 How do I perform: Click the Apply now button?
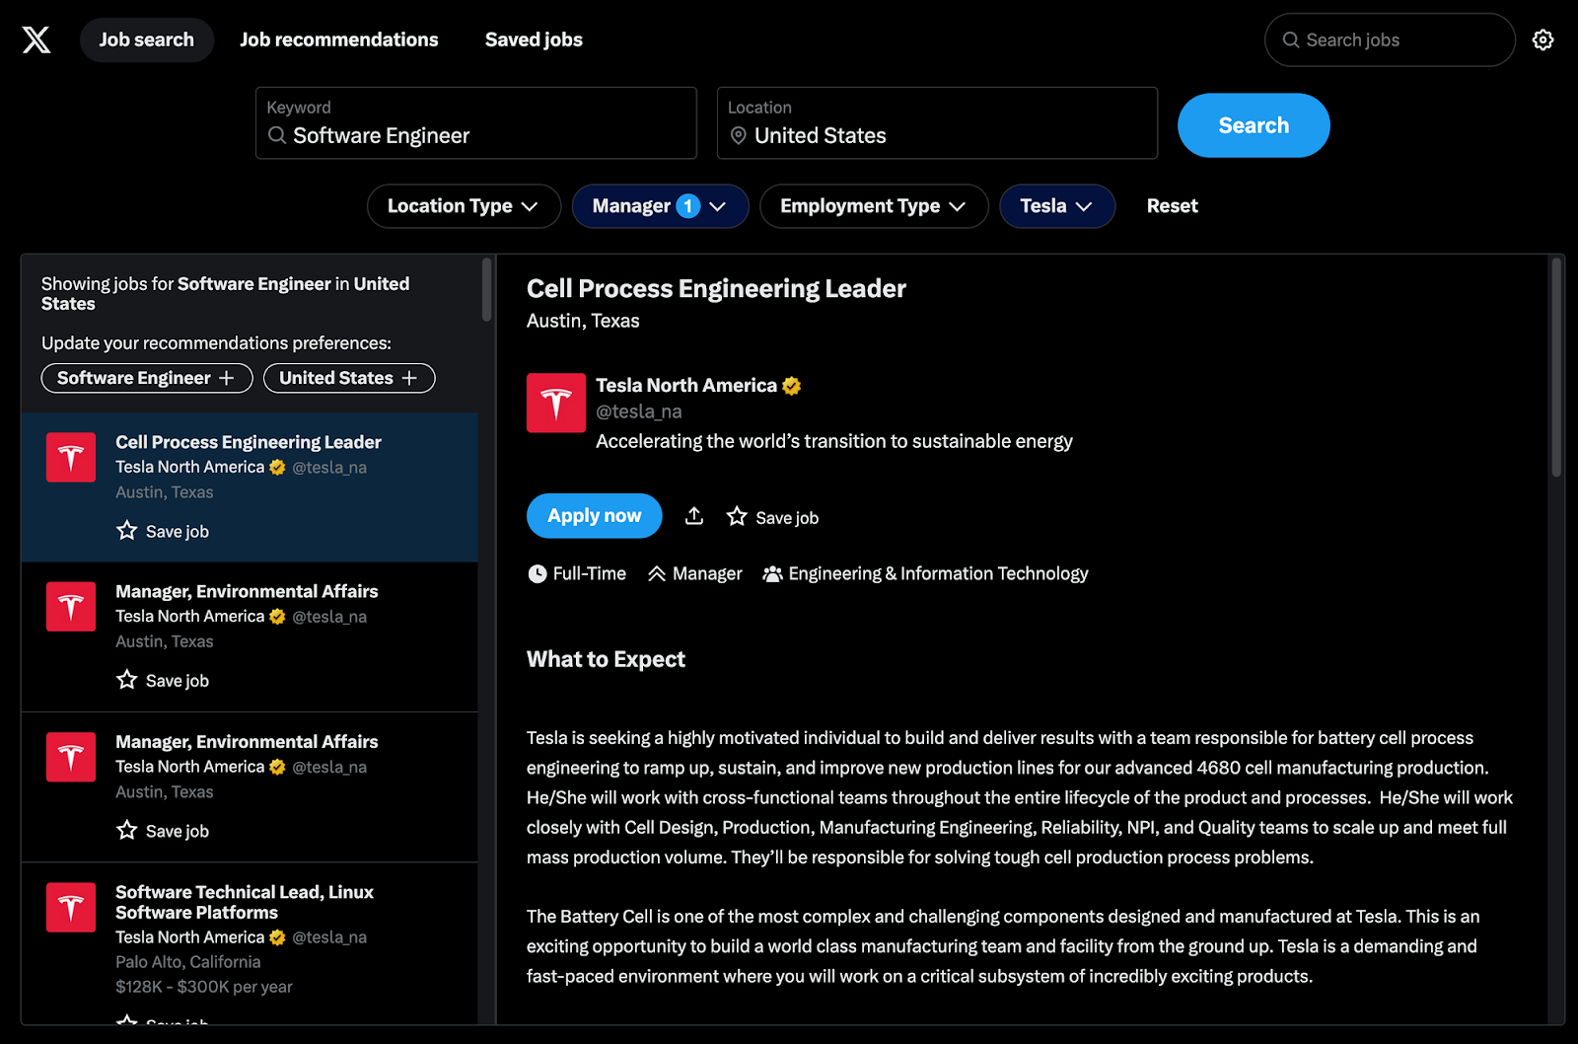coord(594,515)
